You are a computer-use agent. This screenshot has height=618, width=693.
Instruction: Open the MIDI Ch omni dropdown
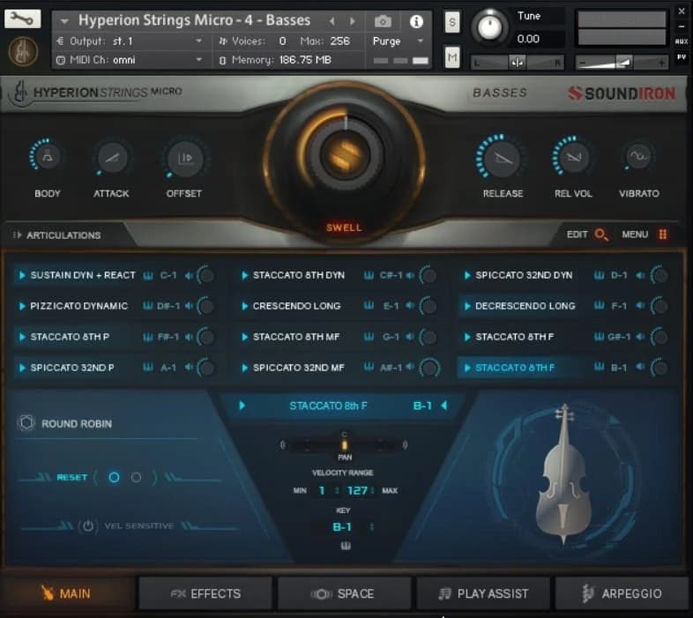130,60
